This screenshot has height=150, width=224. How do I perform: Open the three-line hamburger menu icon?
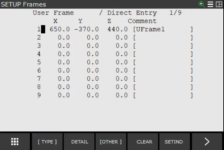tap(210, 4)
